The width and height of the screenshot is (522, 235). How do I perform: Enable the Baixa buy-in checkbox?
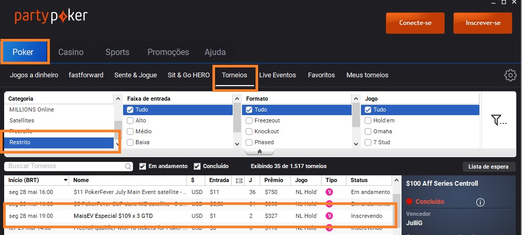point(130,142)
